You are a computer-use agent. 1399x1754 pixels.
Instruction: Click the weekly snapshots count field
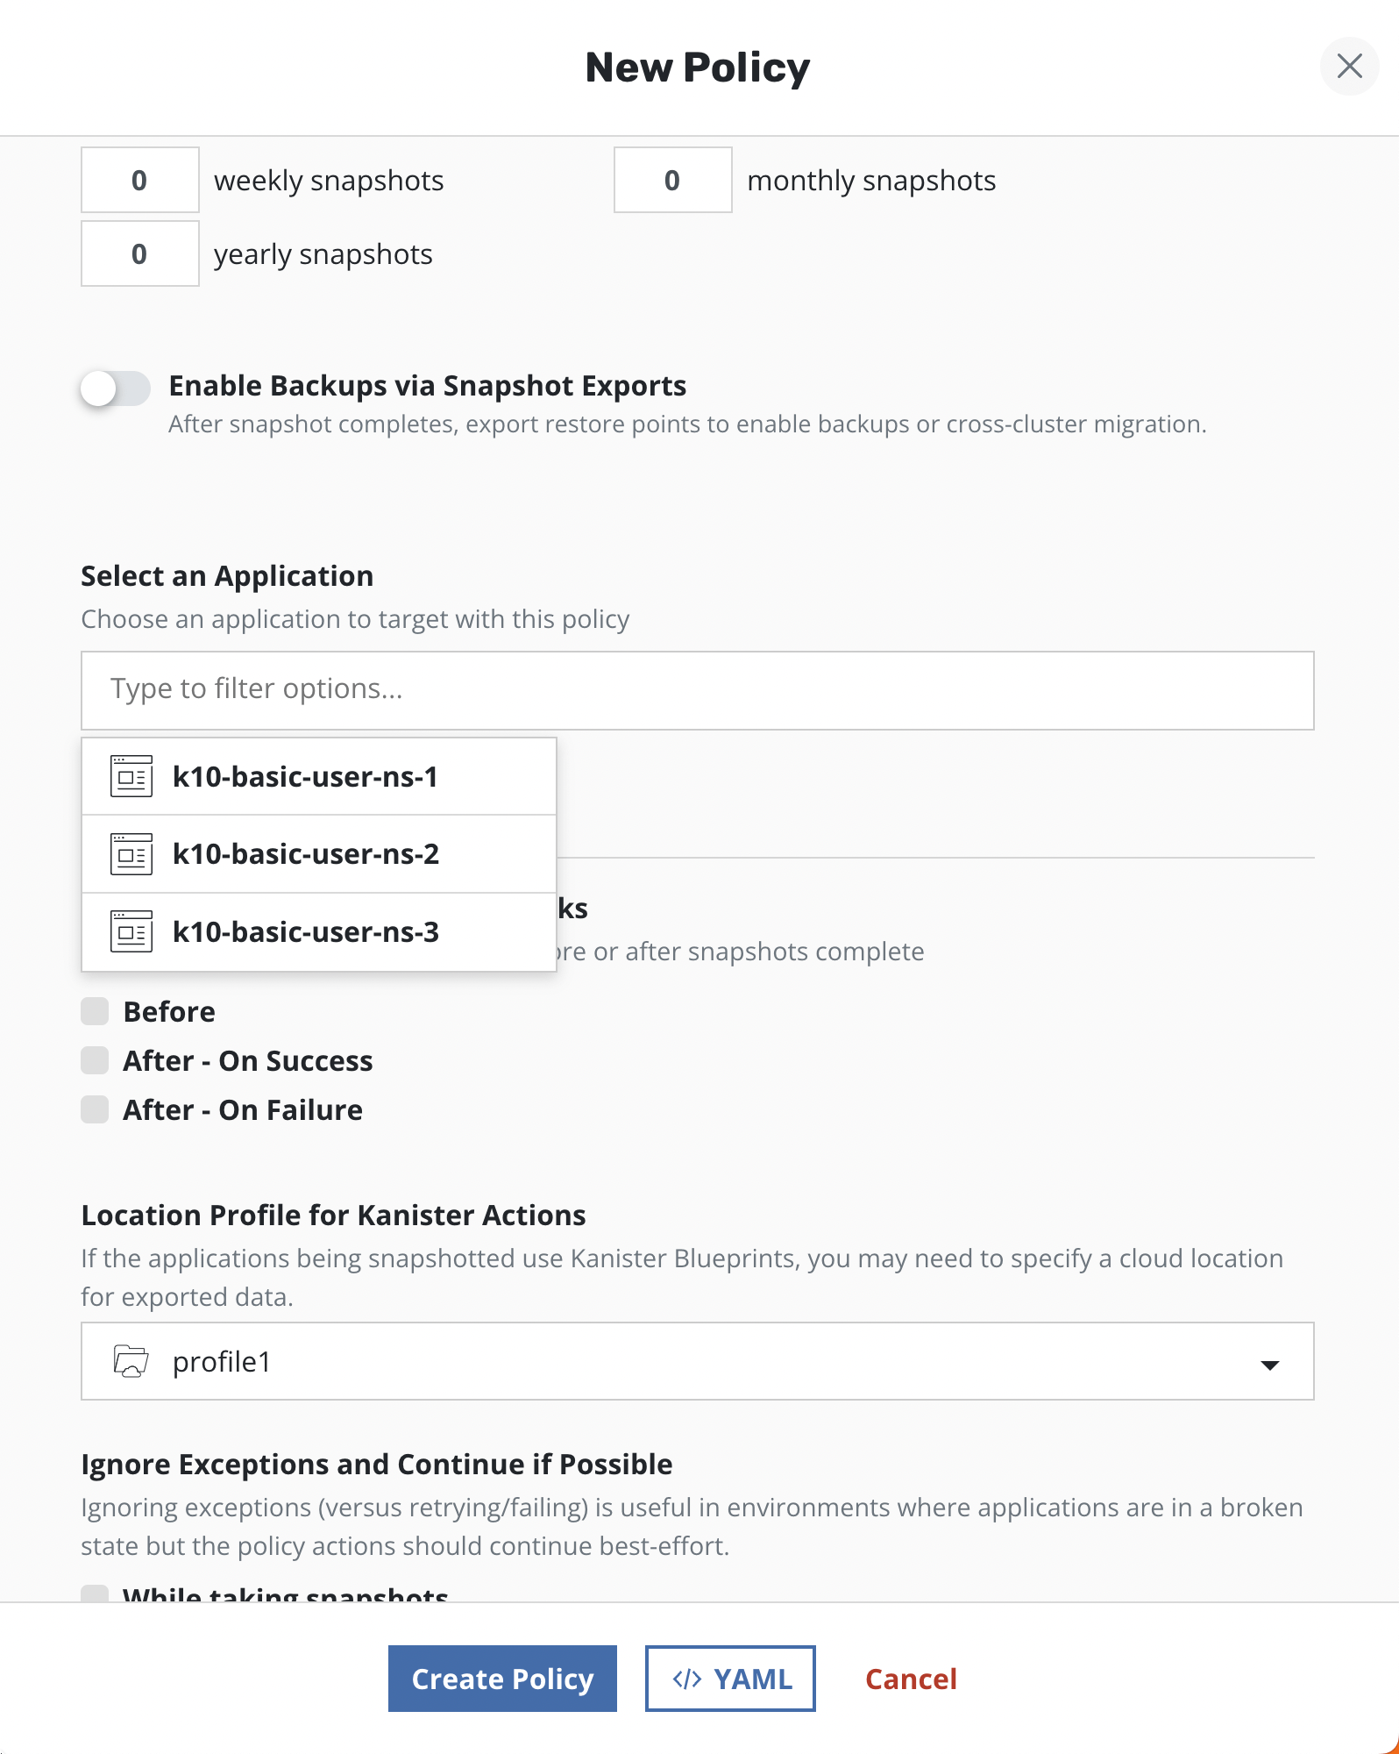click(139, 180)
